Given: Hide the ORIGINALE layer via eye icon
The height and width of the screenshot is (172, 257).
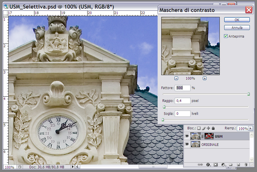Looking at the screenshot, I should click(x=187, y=145).
